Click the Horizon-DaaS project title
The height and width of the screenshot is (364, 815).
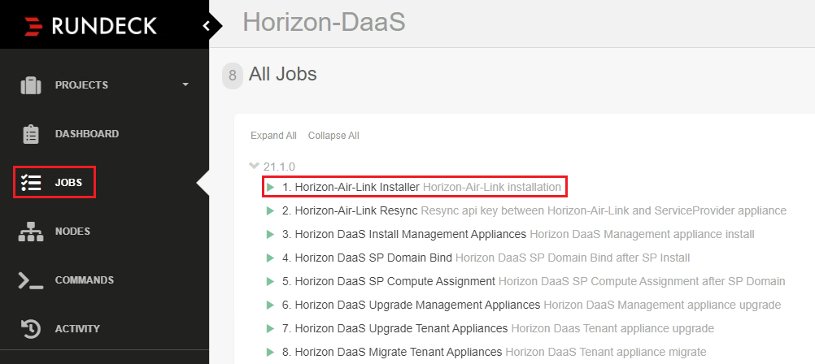pos(324,23)
